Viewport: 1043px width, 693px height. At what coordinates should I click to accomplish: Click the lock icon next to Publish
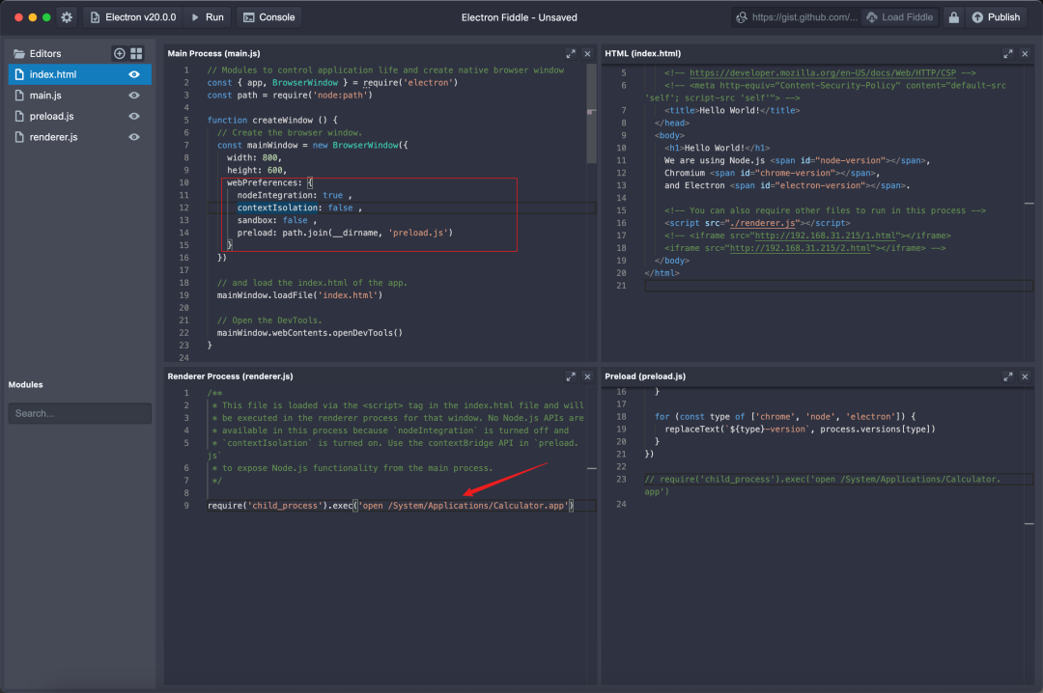(953, 17)
